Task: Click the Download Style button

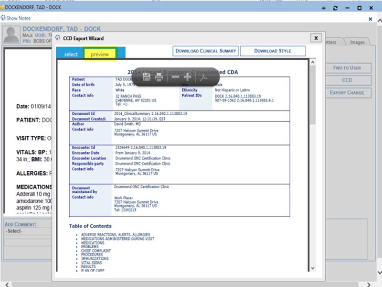Action: coord(272,51)
